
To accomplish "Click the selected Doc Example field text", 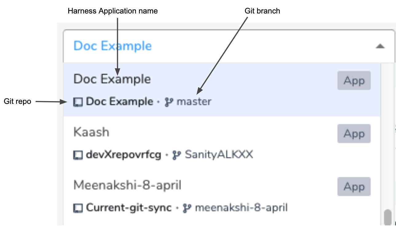I will (113, 46).
